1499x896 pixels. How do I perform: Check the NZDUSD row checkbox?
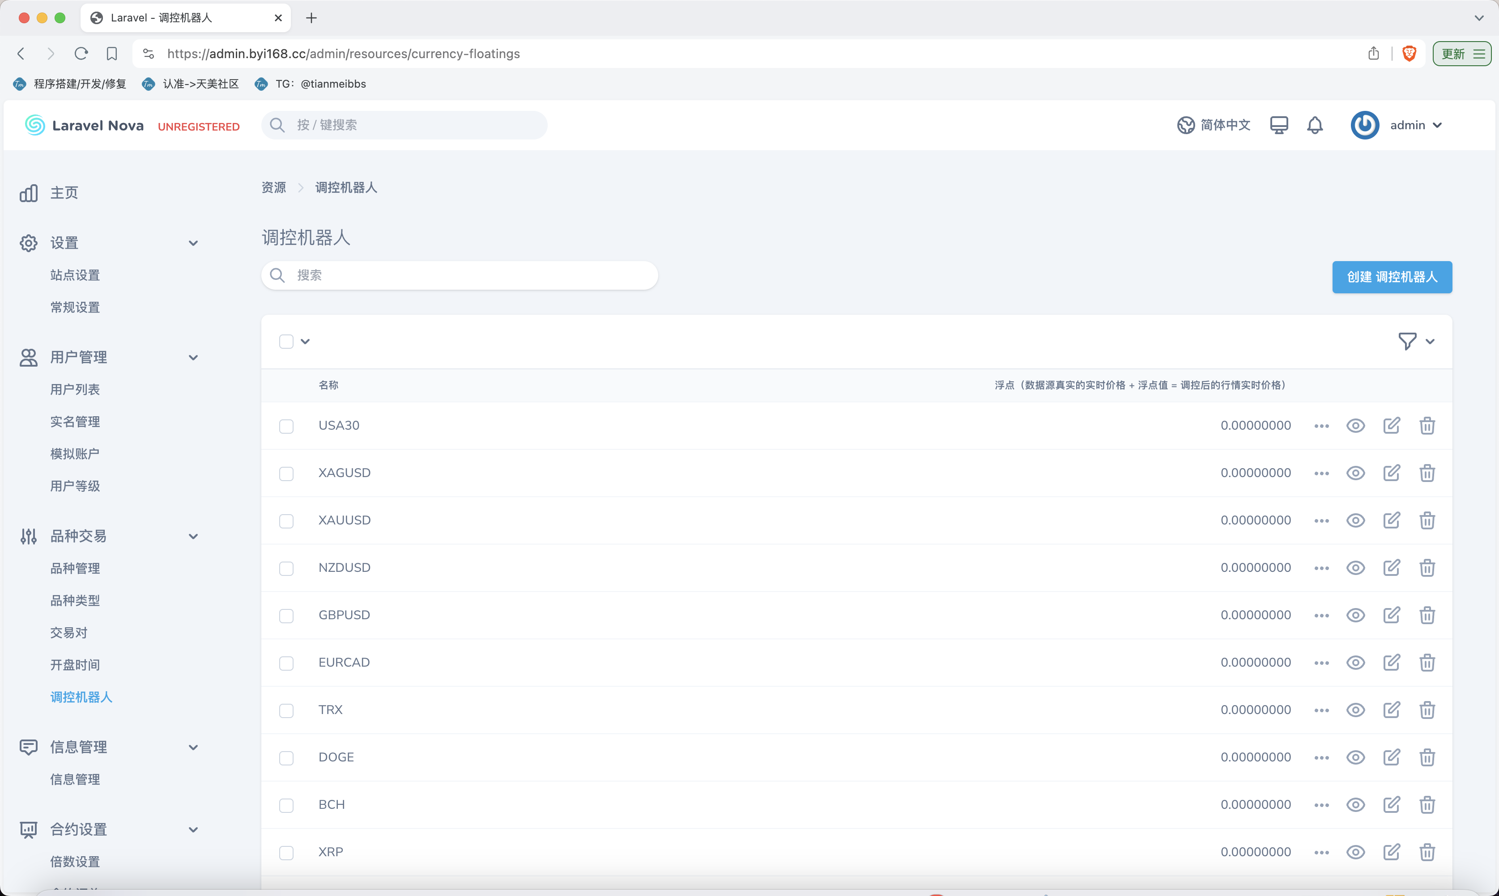click(286, 569)
